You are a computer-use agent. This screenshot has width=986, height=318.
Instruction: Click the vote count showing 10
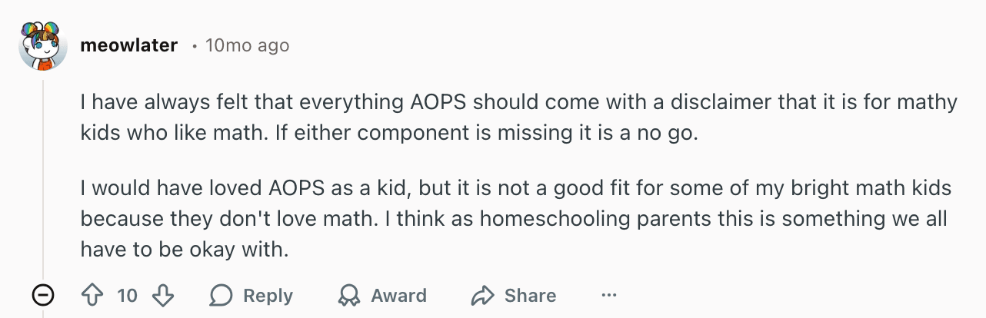(128, 296)
